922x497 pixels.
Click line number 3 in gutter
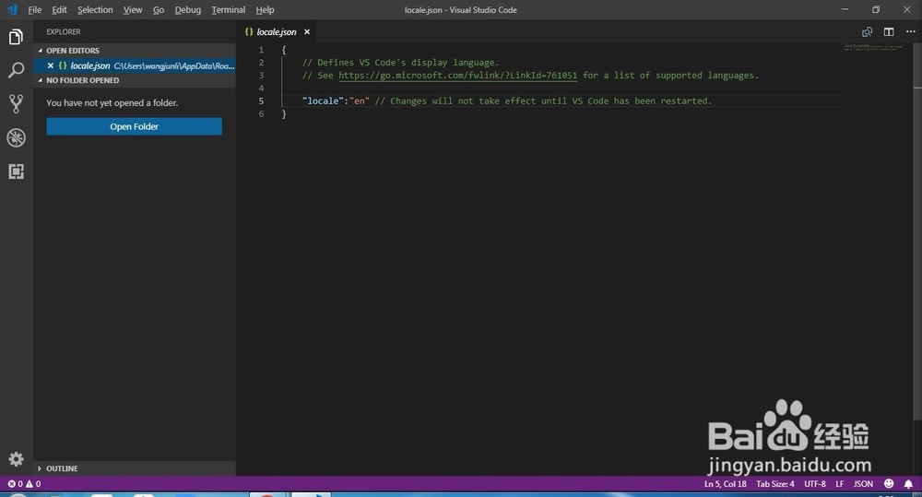click(x=261, y=76)
